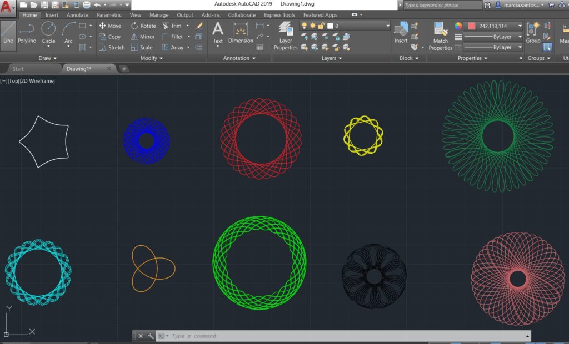The image size is (569, 344).
Task: Click the new drawing tab plus button
Action: point(124,69)
